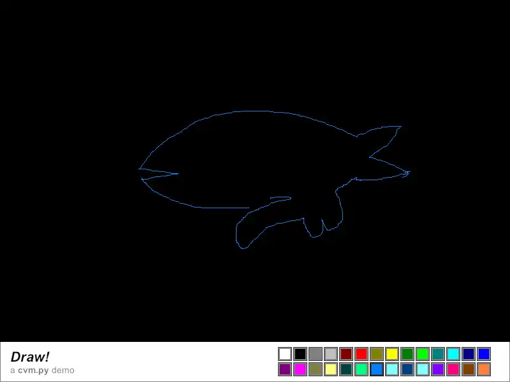
Task: Choose the bright red swatch
Action: pos(361,354)
